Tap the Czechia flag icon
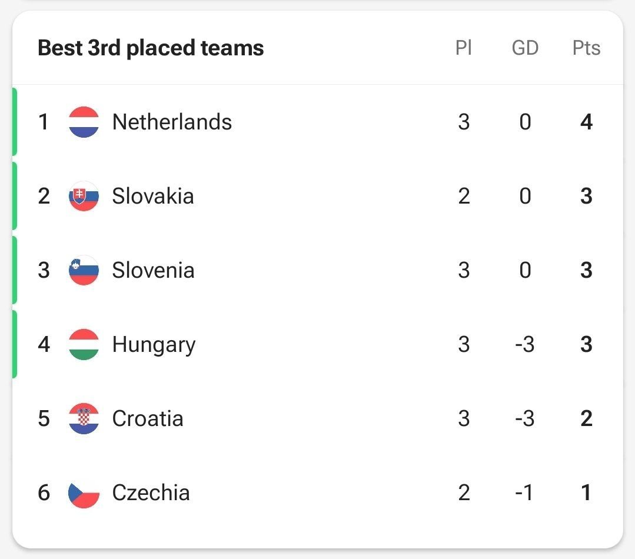This screenshot has height=559, width=635. pyautogui.click(x=84, y=493)
